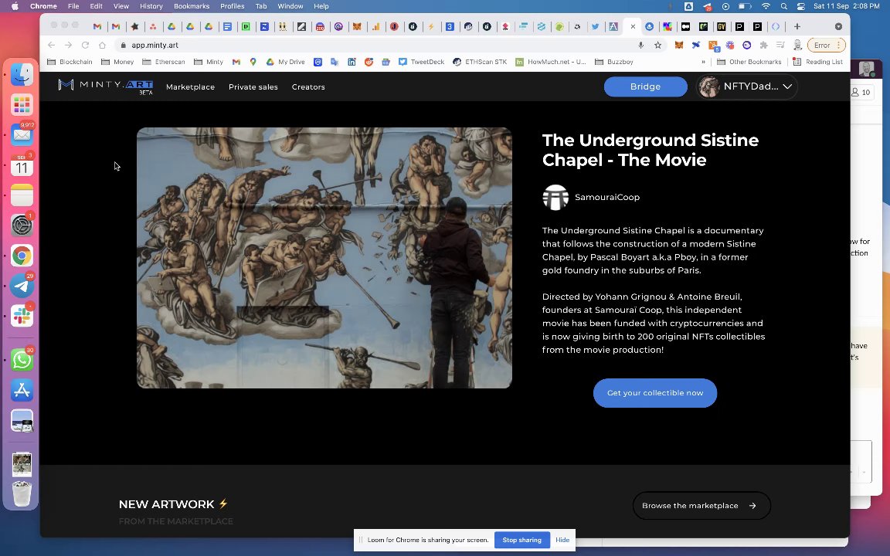Go to the browser home page
The height and width of the screenshot is (556, 890).
[102, 45]
